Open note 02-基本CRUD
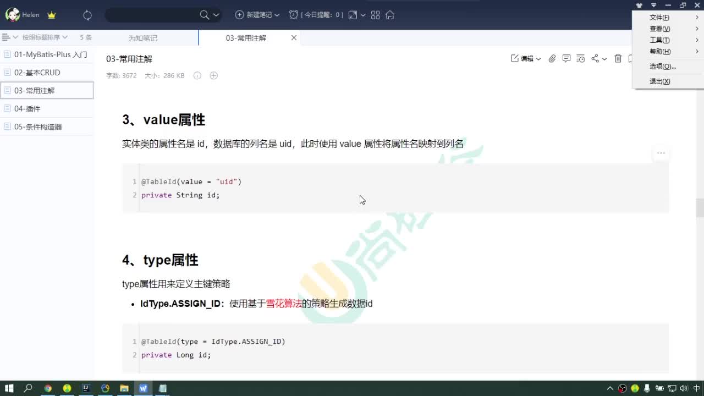The width and height of the screenshot is (704, 396). (47, 73)
